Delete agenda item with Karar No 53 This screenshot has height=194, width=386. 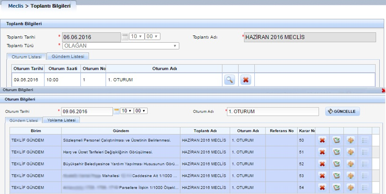322,176
